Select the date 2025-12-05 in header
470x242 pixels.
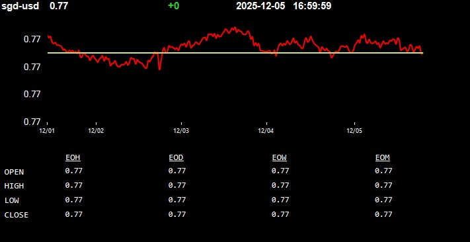pos(260,6)
